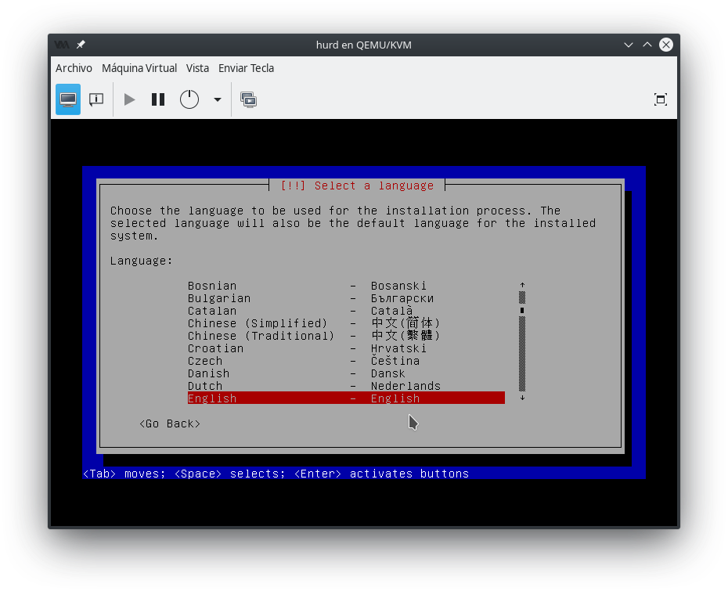This screenshot has width=728, height=591.
Task: Maximize the hurd QEMU/KVM window
Action: pos(647,45)
